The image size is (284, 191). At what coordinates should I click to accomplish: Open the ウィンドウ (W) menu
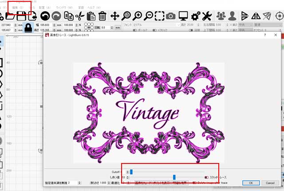[x=64, y=8]
